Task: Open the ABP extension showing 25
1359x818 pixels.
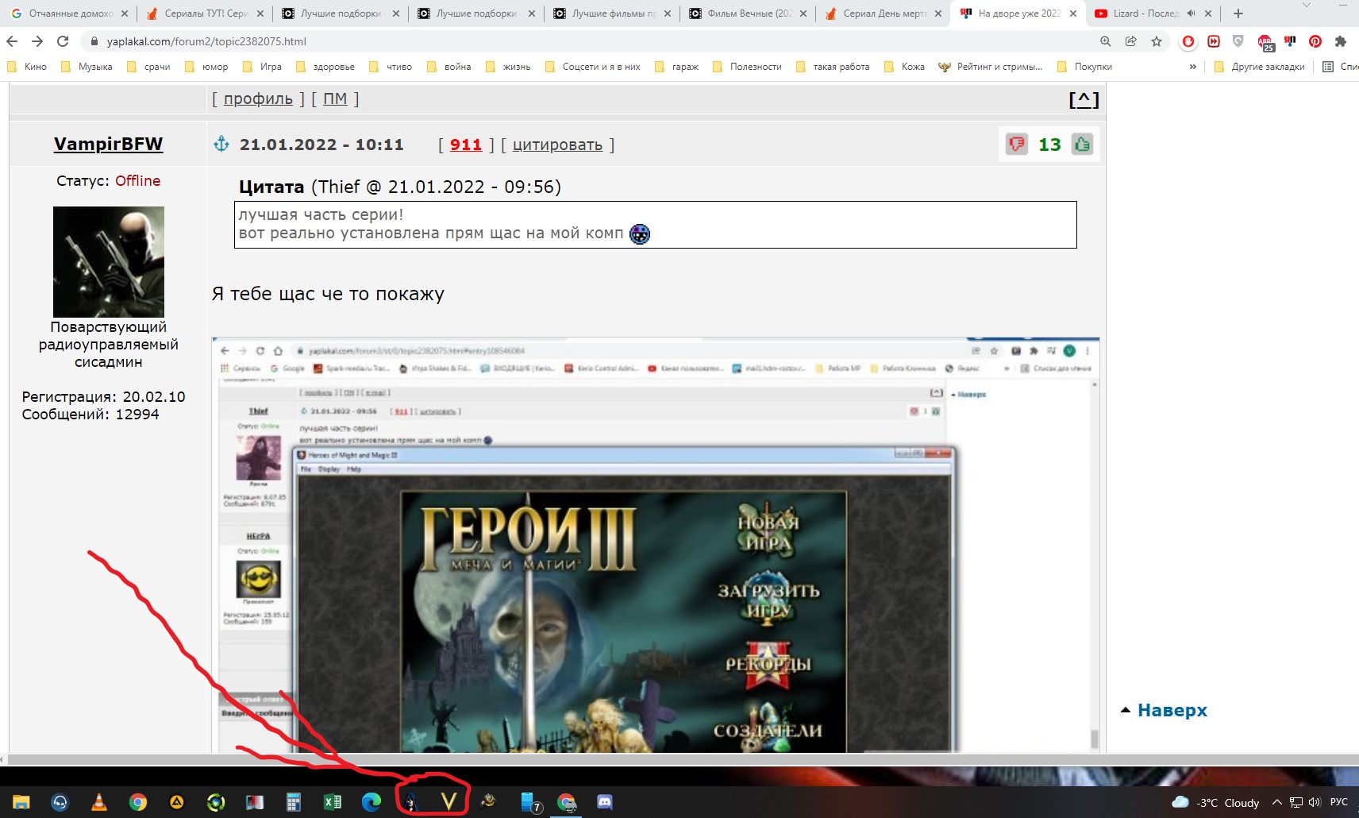Action: point(1265,42)
